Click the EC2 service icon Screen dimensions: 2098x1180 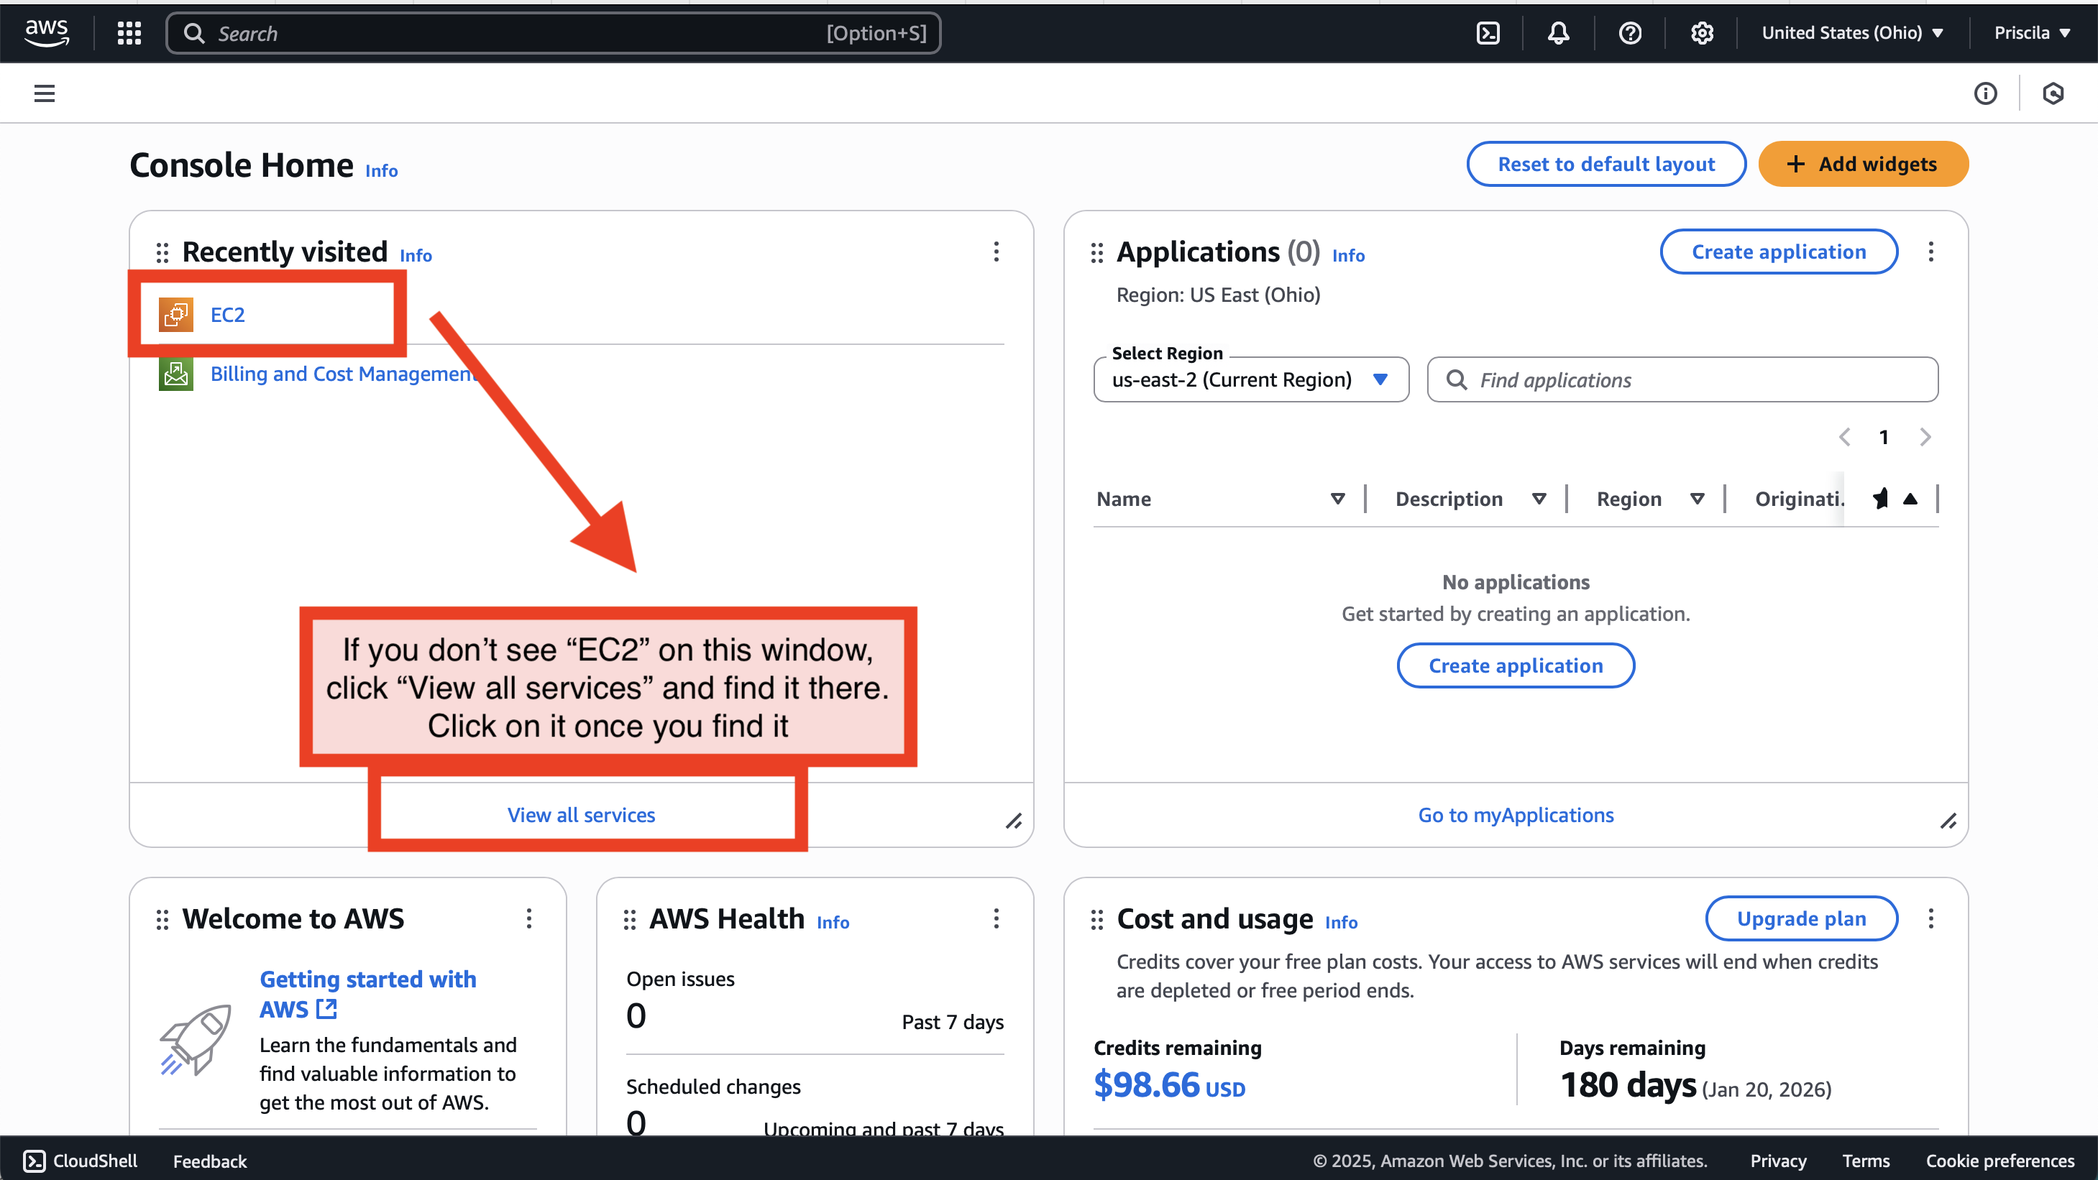point(176,315)
